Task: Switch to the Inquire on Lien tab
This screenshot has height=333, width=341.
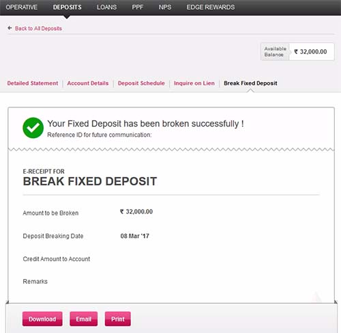Action: coord(194,83)
